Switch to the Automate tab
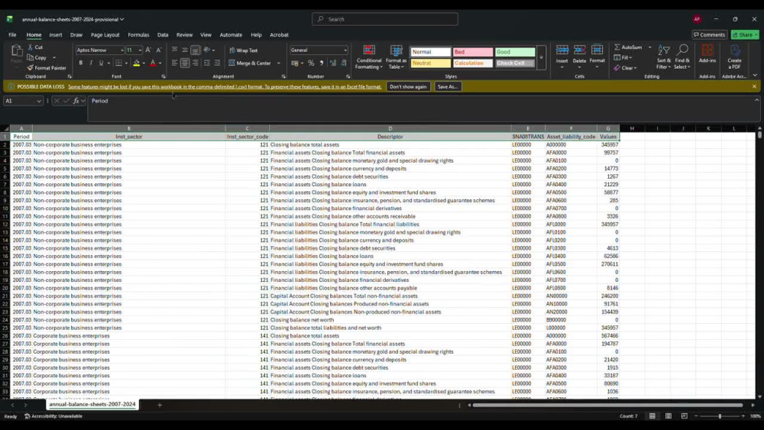 tap(231, 35)
